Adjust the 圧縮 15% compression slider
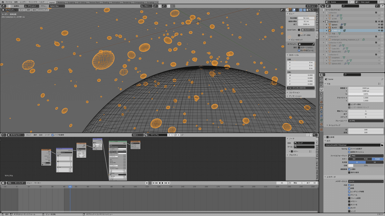 pyautogui.click(x=365, y=165)
